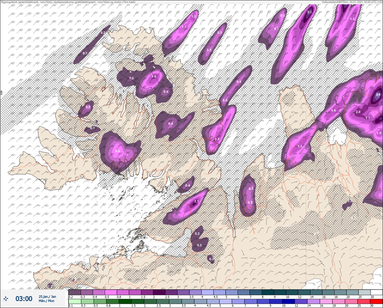Click the 20 swatch in the purple snow legend
The image size is (383, 308).
coord(352,292)
